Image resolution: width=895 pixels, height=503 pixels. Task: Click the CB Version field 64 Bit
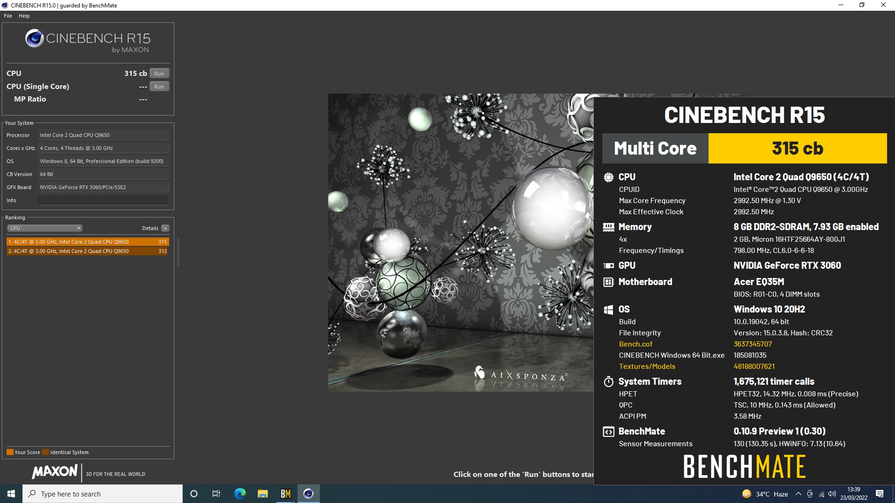coord(103,174)
